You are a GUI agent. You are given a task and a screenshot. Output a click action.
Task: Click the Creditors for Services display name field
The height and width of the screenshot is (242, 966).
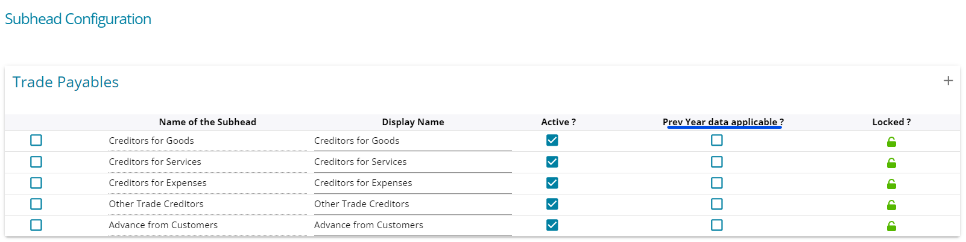(412, 162)
